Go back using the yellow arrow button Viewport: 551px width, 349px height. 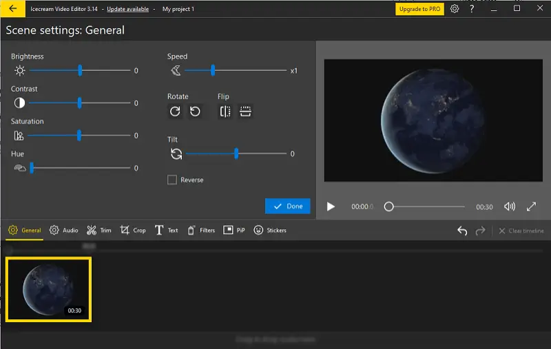click(x=12, y=9)
